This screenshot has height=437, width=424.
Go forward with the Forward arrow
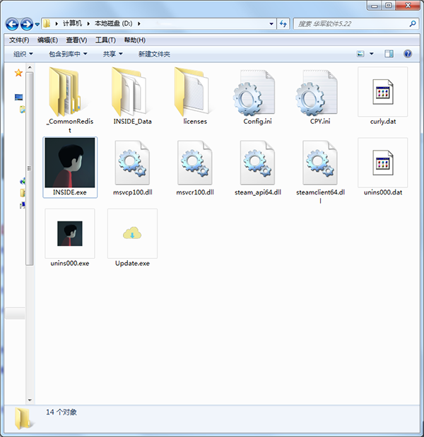[x=27, y=24]
